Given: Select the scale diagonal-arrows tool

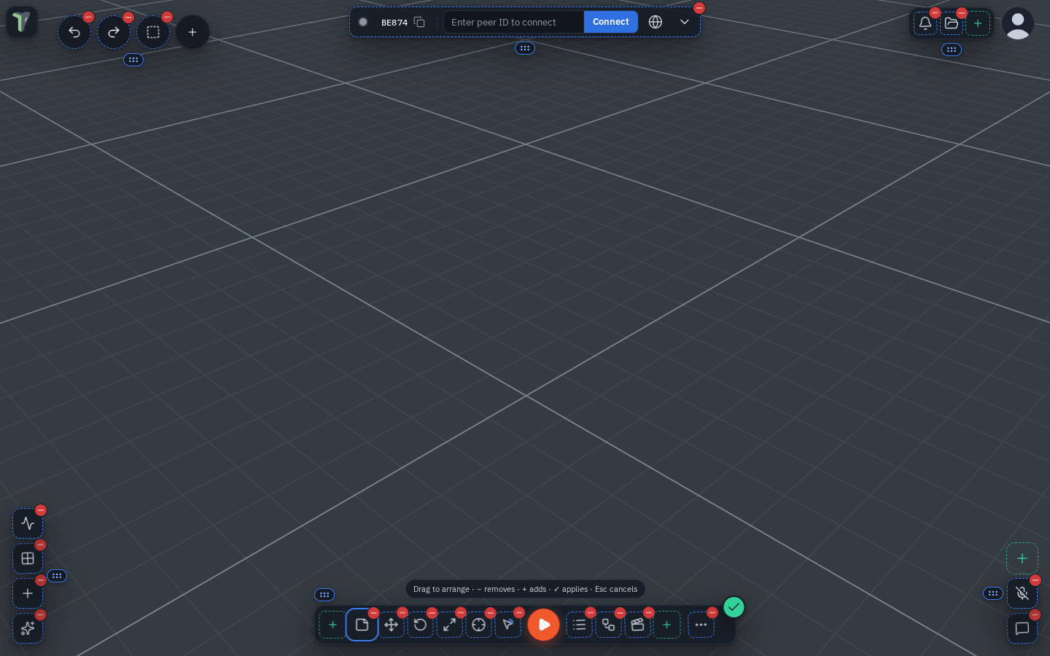Looking at the screenshot, I should click(449, 625).
